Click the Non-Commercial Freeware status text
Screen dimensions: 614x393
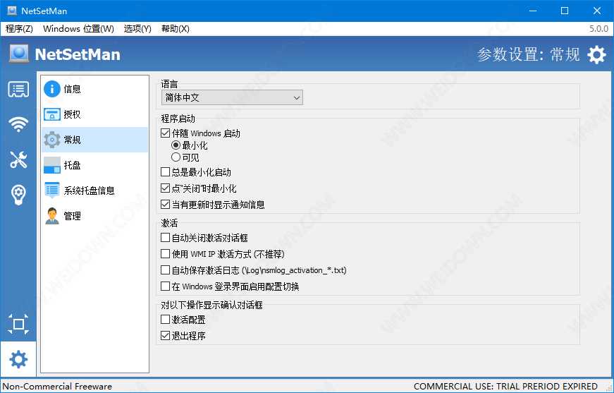[x=57, y=387]
